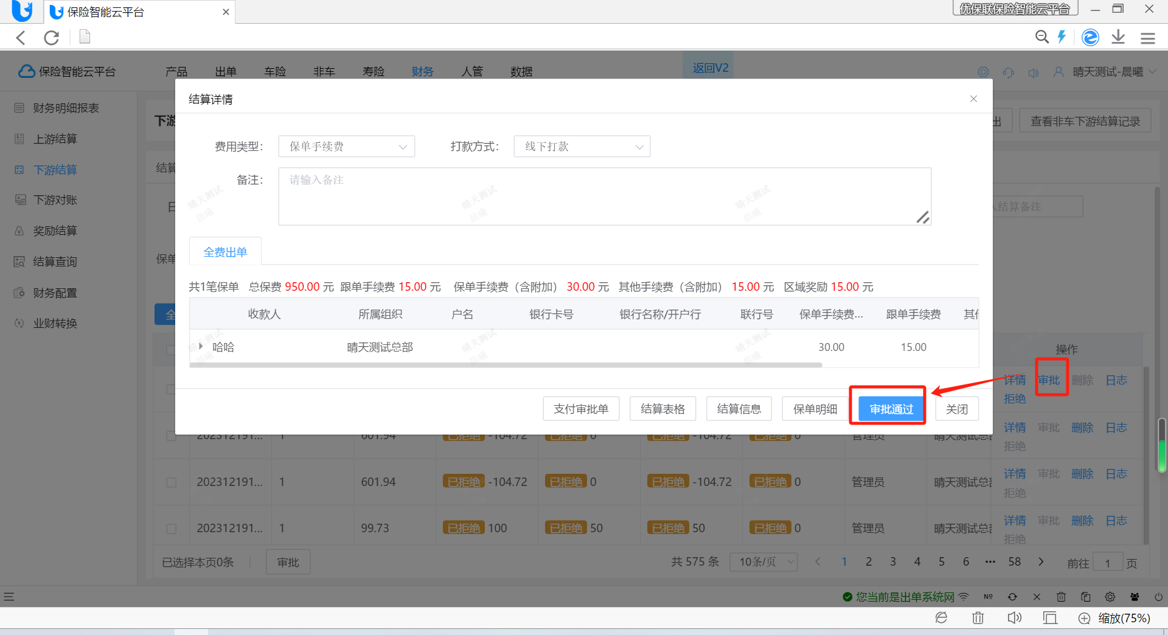Click the bottom 审批 batch button
This screenshot has width=1168, height=635.
(288, 563)
